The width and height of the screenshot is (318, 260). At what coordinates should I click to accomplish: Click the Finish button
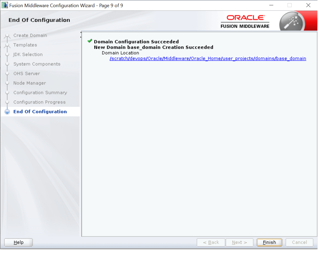tap(269, 242)
